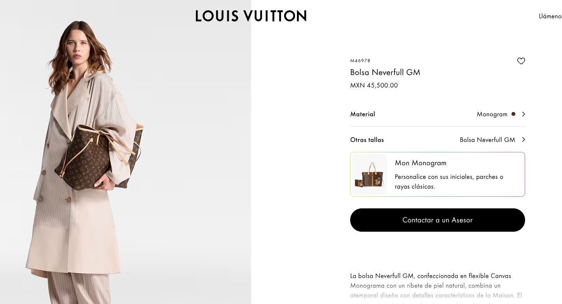Open Otras tallas chevron arrow

click(524, 140)
